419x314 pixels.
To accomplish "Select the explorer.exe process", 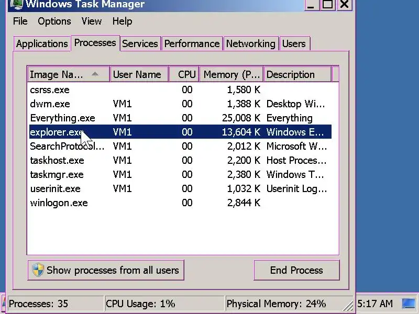I will (180, 132).
